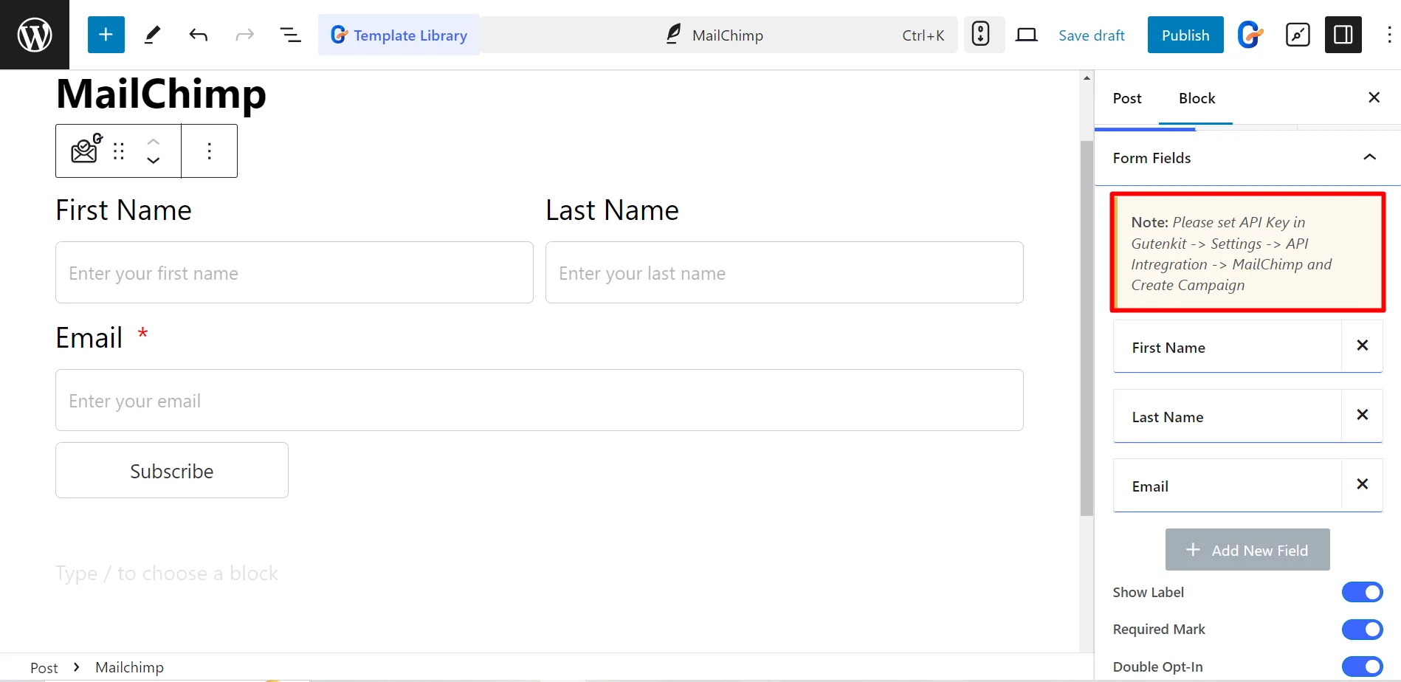Redo the last undone change

pos(244,35)
